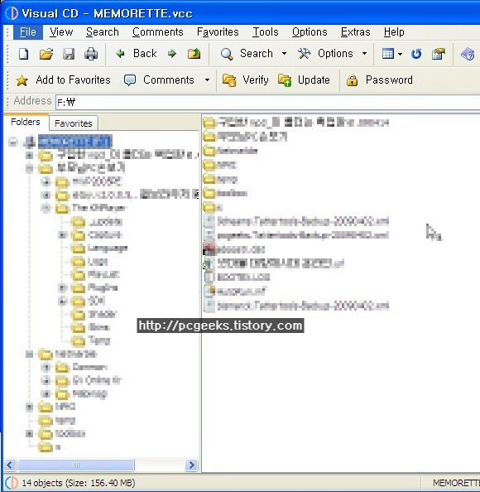The image size is (480, 492).
Task: Open the File menu
Action: click(28, 32)
